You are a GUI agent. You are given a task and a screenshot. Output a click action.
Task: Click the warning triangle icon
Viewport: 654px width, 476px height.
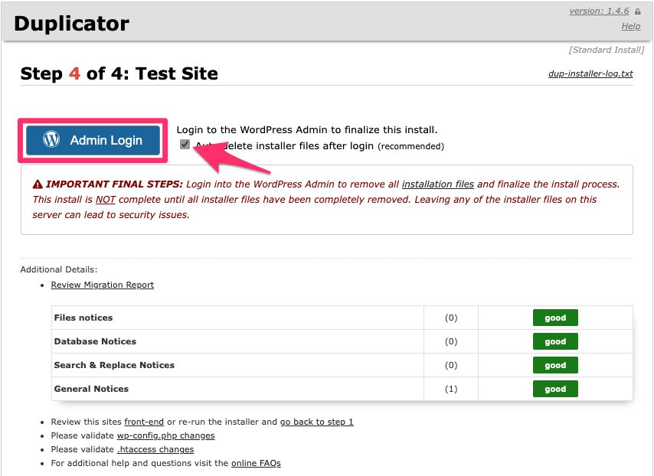coord(38,184)
